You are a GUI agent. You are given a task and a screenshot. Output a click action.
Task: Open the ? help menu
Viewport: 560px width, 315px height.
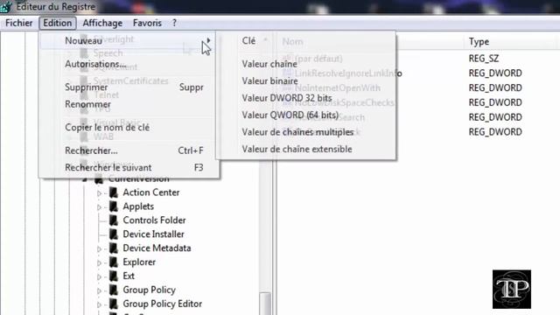tap(174, 24)
